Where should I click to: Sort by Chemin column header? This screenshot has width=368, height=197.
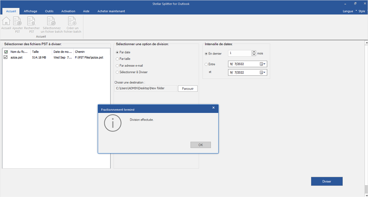tap(92, 52)
